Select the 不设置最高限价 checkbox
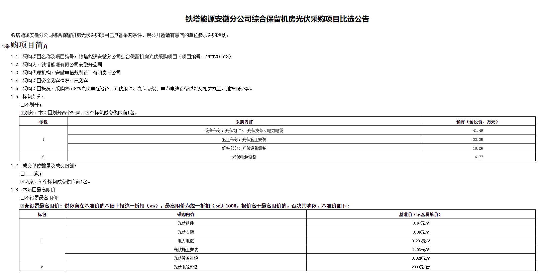Viewport: 540px width, 275px height. coord(23,198)
